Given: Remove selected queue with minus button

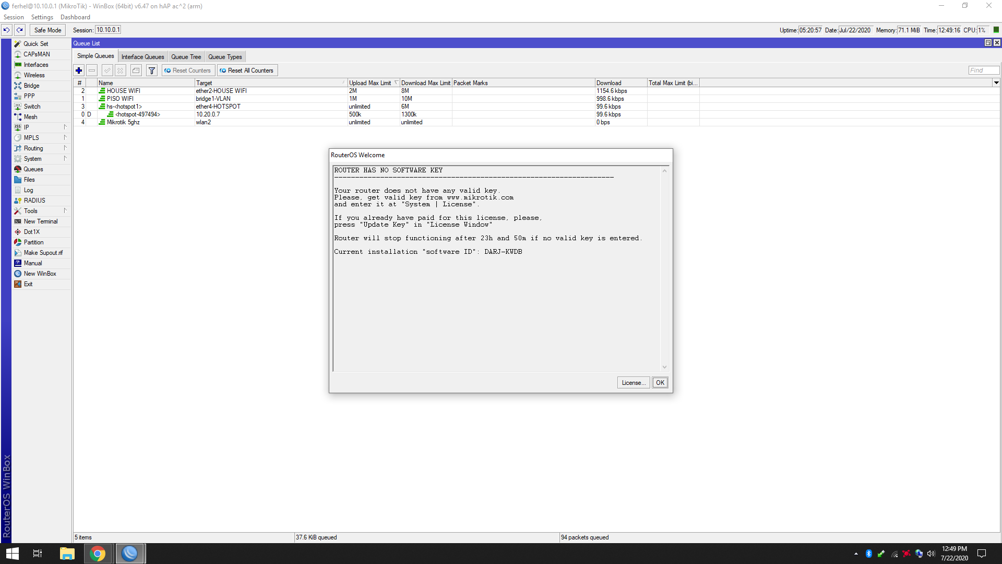Looking at the screenshot, I should tap(92, 70).
